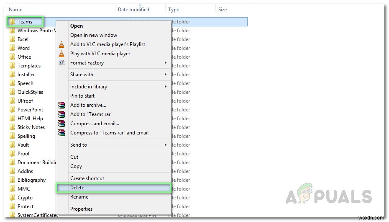This screenshot has width=389, height=222.
Task: Click the Installer folder icon
Action: click(12, 75)
